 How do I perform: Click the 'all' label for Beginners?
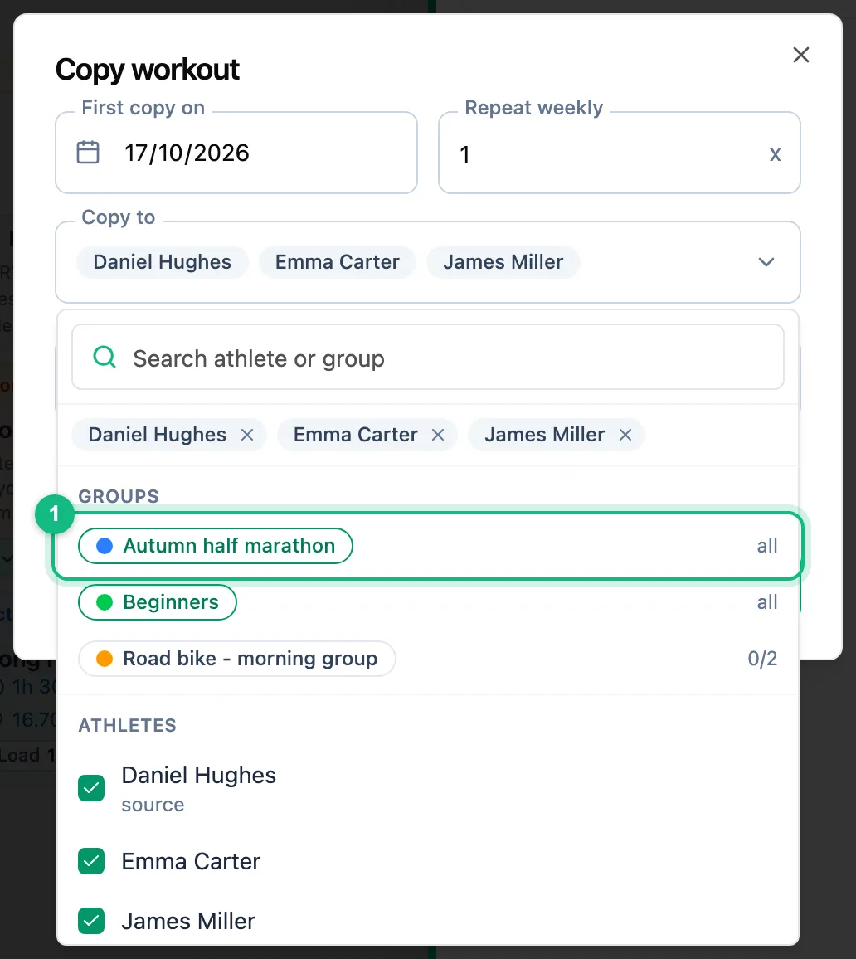[x=766, y=602]
